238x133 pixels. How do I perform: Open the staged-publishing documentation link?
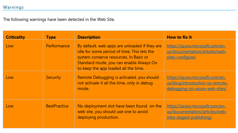coord(197,112)
